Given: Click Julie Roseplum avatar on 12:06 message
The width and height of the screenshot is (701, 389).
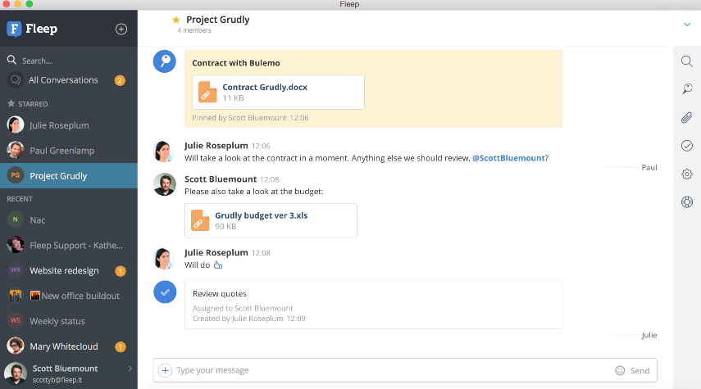Looking at the screenshot, I should 162,151.
